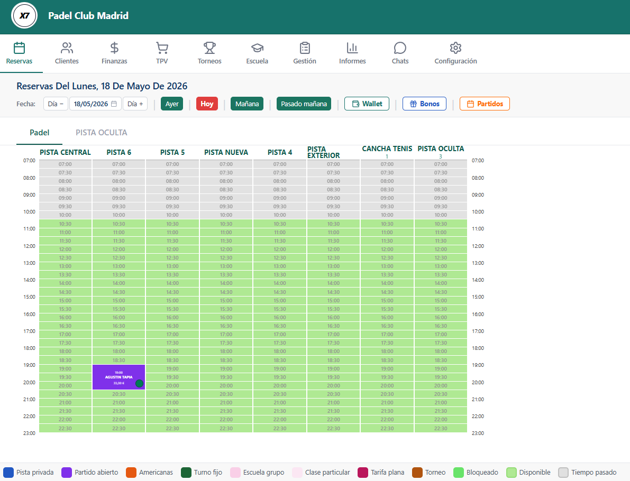
Task: Click PISTA 4 column header
Action: (x=280, y=152)
